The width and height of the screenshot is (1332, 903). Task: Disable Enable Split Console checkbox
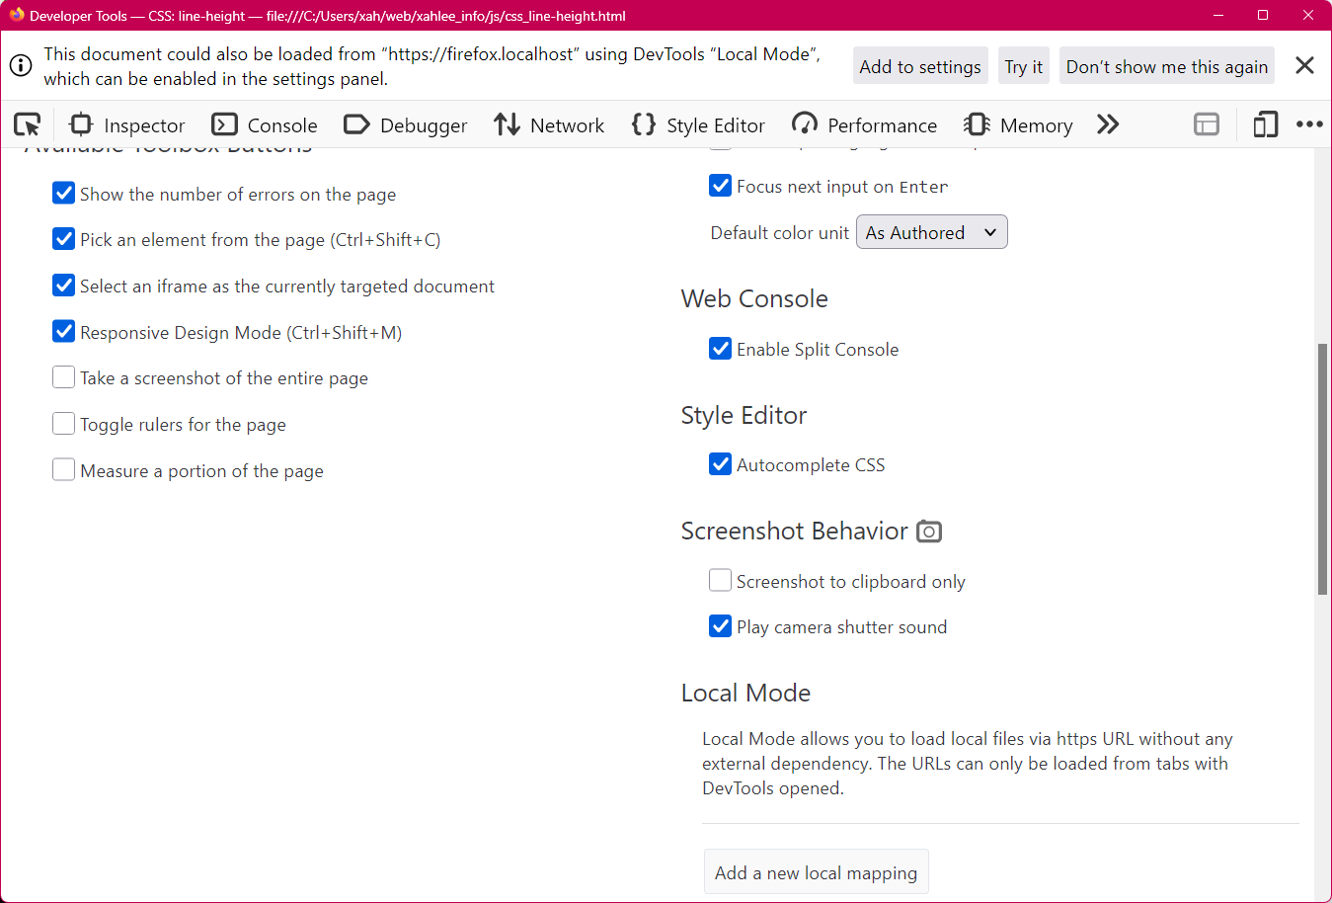[721, 348]
